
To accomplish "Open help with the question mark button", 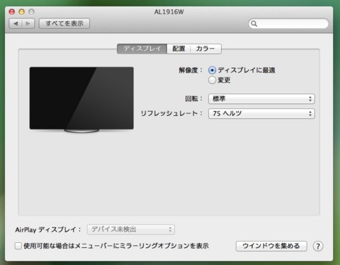I will pyautogui.click(x=318, y=246).
